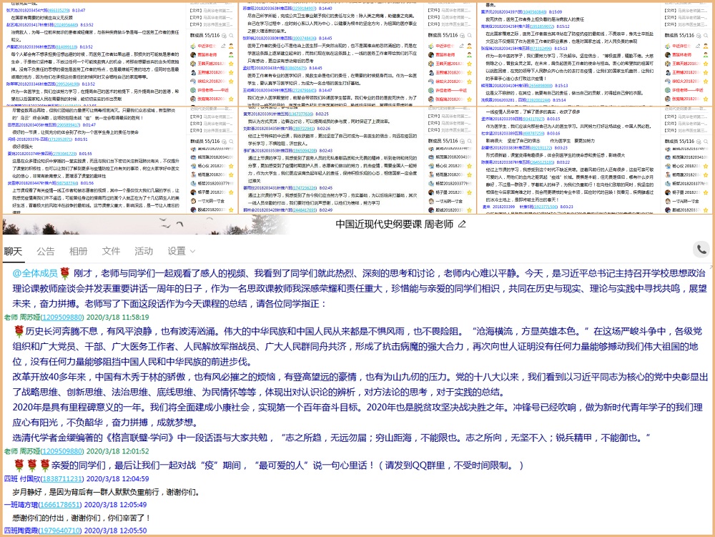This screenshot has width=715, height=537.
Task: Click the pencil icon beside 中国近现代史纲要课 周老师
Action: click(462, 224)
